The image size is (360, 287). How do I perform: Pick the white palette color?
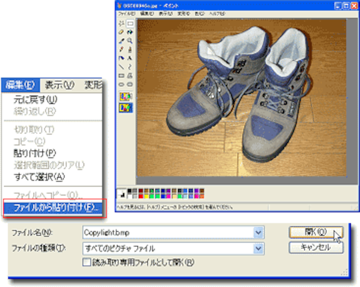click(x=130, y=196)
